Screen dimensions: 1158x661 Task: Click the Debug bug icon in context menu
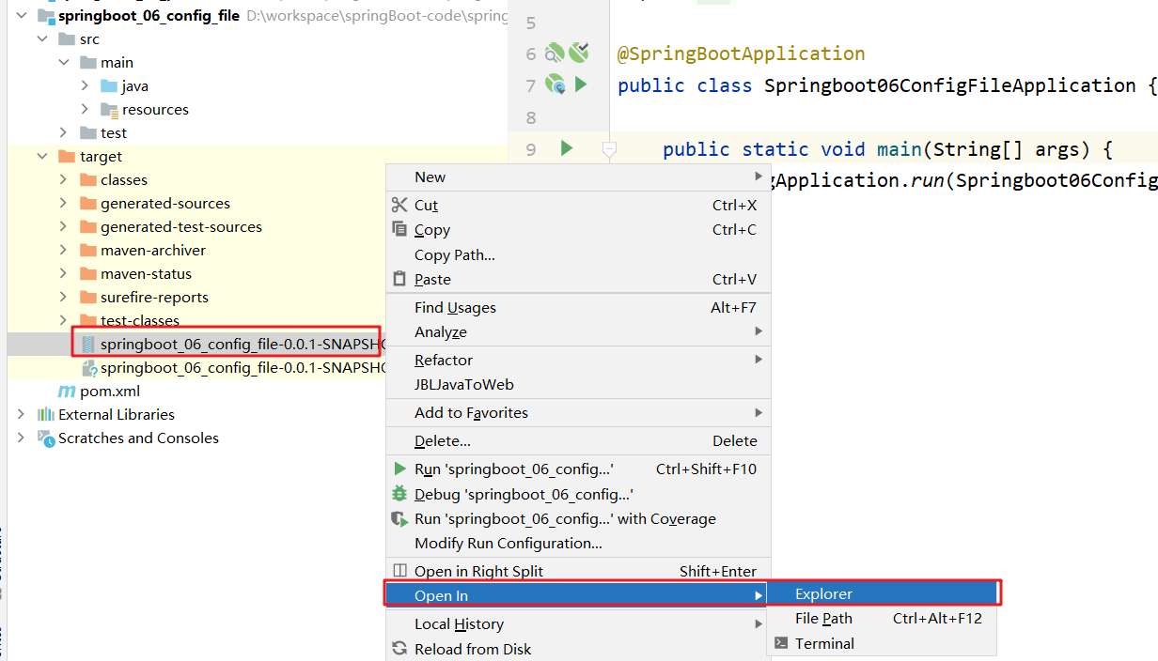click(x=399, y=494)
